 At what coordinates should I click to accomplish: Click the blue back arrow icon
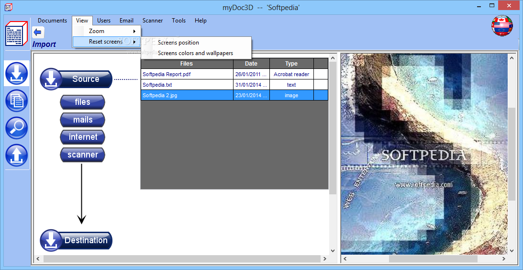coord(38,33)
